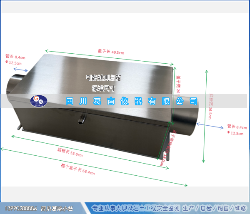Click the 盖子长 49.5cm dimension label
250x214 pixels.
click(110, 52)
